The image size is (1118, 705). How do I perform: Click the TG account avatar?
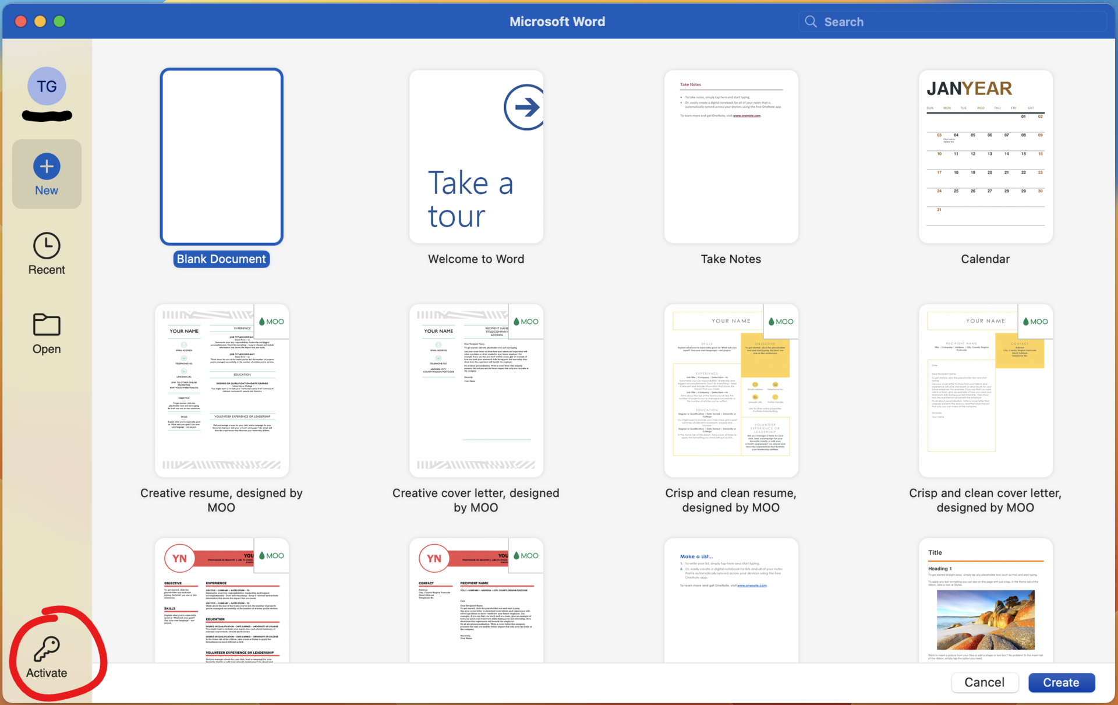tap(47, 86)
